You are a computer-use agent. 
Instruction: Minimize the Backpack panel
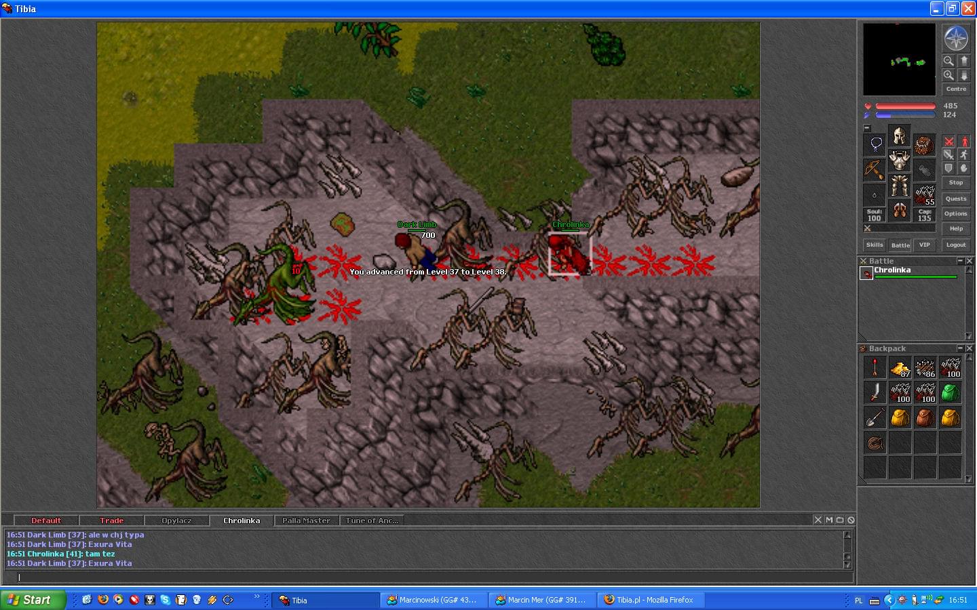tap(960, 348)
